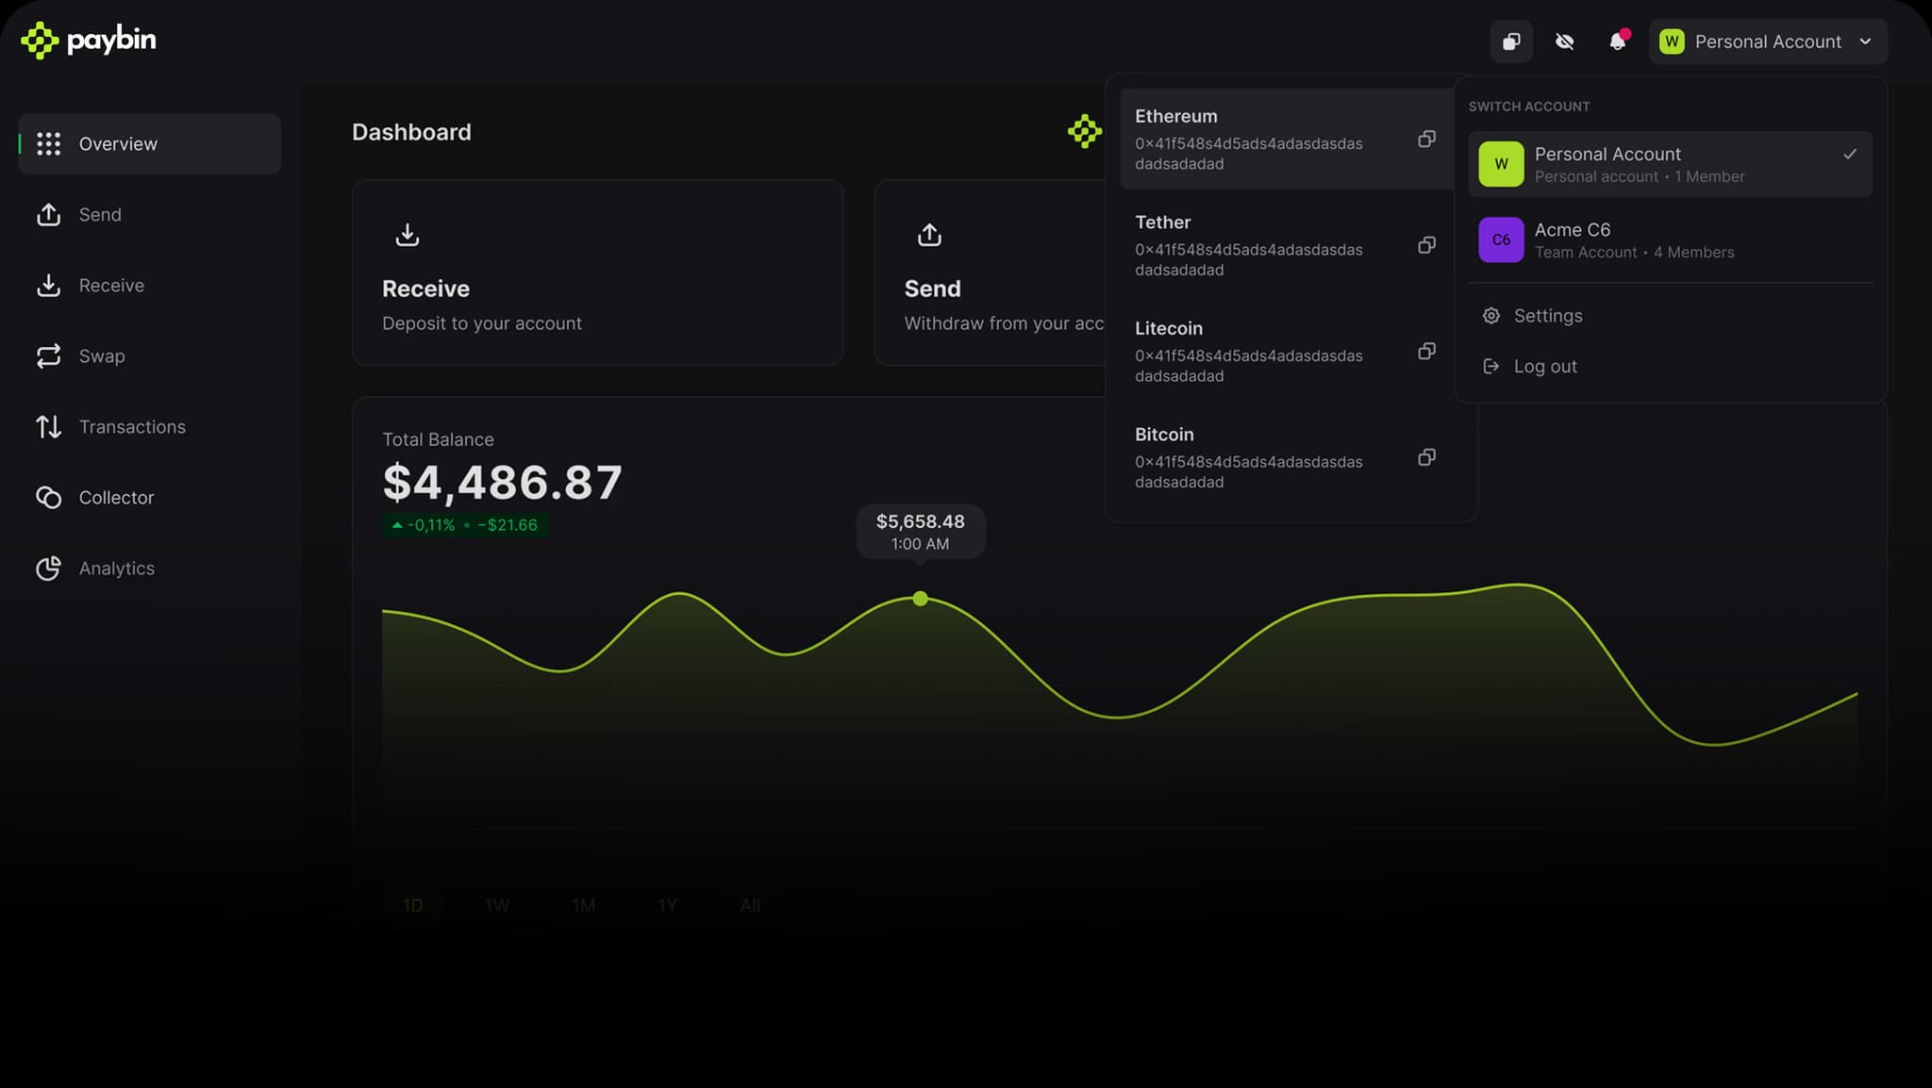The height and width of the screenshot is (1088, 1932).
Task: Select the All time range
Action: click(x=749, y=904)
